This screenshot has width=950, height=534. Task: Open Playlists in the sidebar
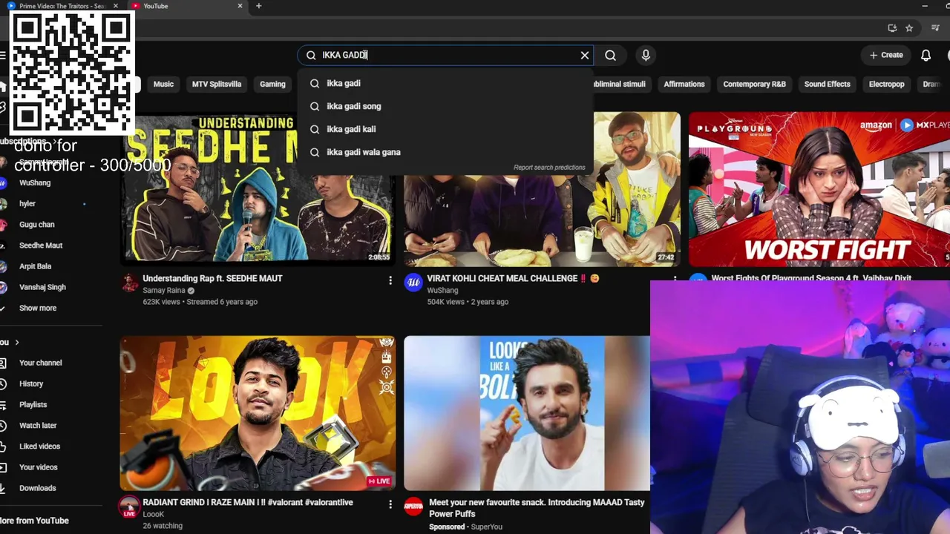[33, 404]
